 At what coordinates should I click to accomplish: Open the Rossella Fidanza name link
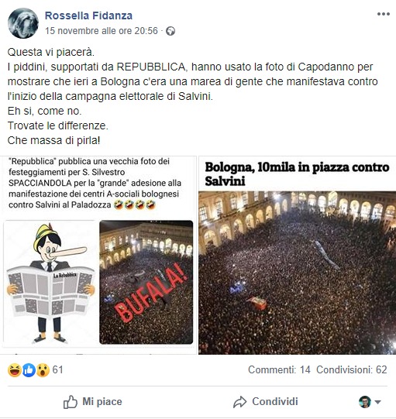point(88,15)
